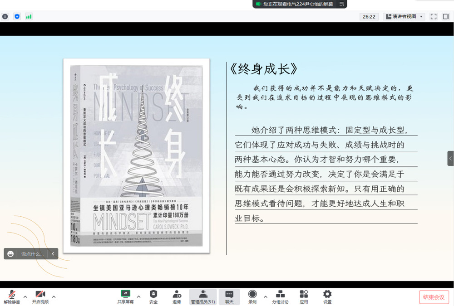Screen dimensions: 454x306
Task: Check the green network signal icon
Action: 29,16
